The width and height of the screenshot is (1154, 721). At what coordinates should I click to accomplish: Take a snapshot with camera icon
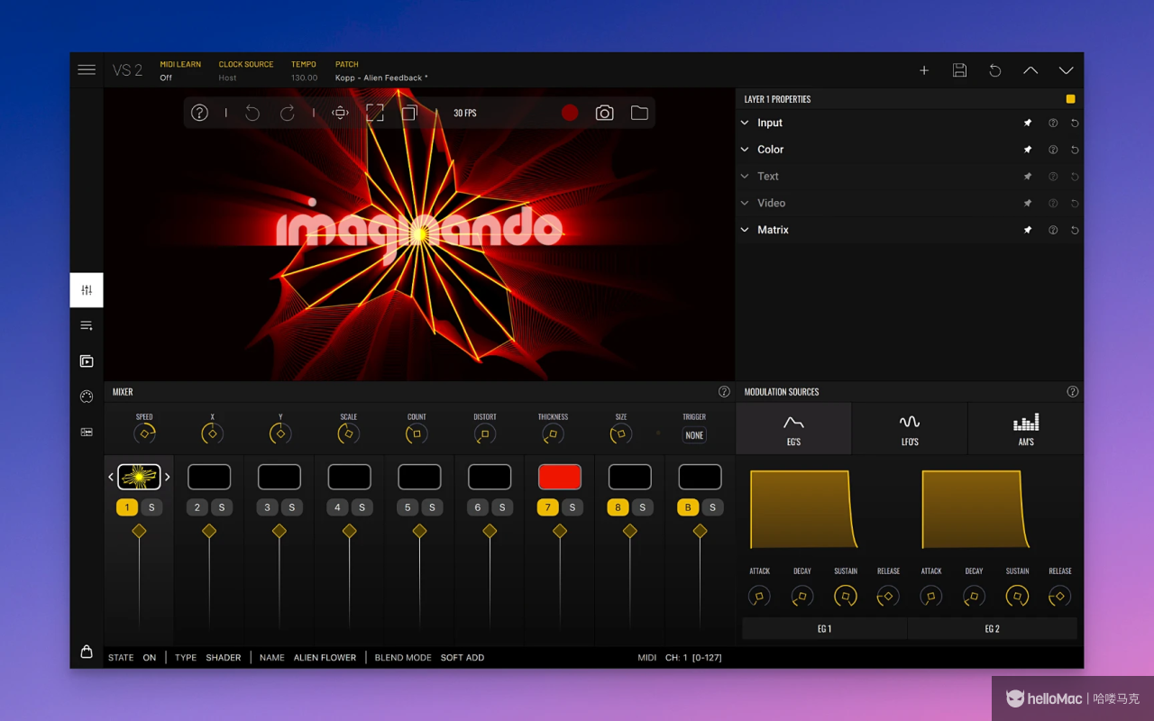605,113
